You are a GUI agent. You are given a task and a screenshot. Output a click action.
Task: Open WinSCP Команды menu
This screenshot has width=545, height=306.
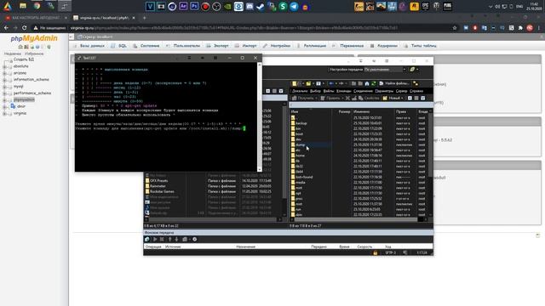coord(344,91)
